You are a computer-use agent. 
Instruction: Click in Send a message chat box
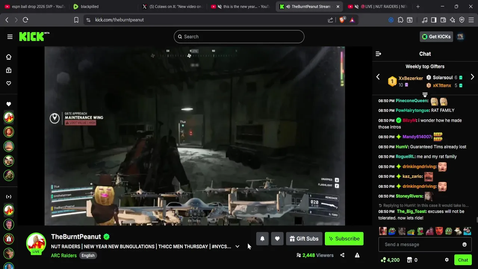(x=420, y=244)
